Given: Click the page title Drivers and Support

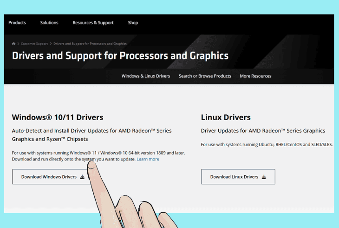Looking at the screenshot, I should (x=120, y=56).
